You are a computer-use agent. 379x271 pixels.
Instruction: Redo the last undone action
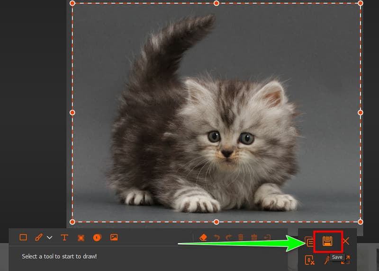(x=230, y=237)
